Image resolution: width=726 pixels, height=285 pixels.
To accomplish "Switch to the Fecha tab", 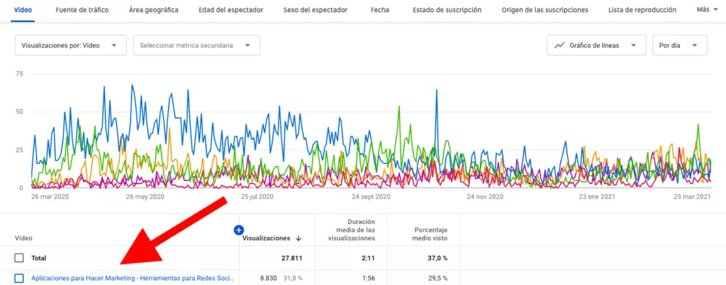I will (x=380, y=11).
